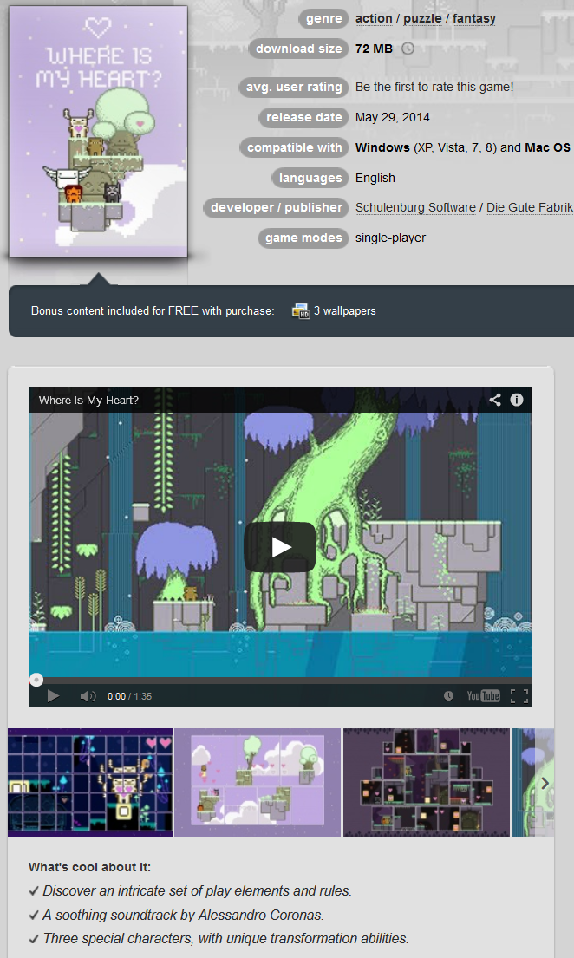Play the Where Is My Heart? video
This screenshot has width=574, height=958.
[280, 547]
